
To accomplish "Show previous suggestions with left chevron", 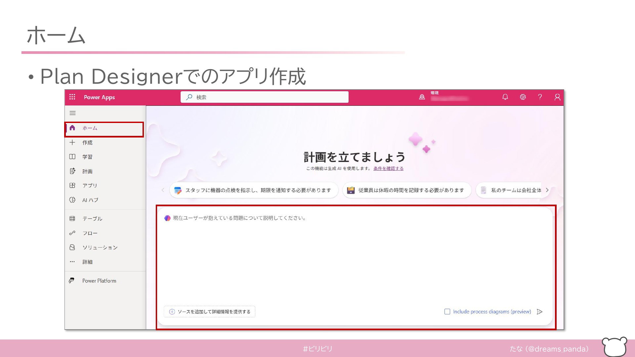I will pos(163,190).
